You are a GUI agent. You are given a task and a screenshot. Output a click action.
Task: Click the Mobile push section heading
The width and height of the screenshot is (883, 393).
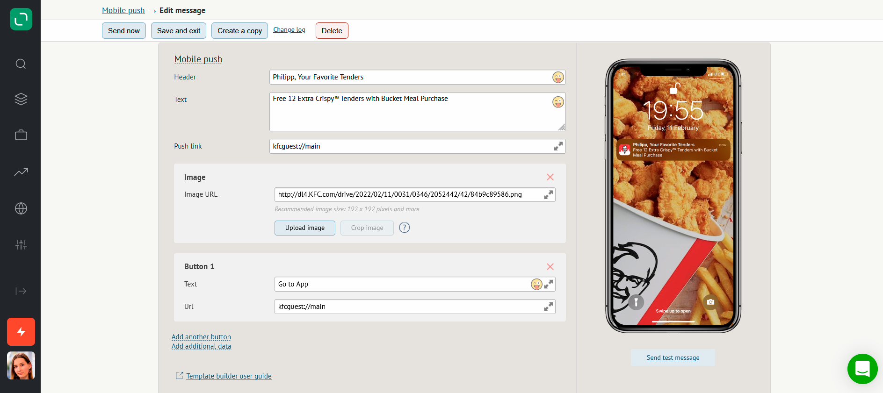[198, 59]
